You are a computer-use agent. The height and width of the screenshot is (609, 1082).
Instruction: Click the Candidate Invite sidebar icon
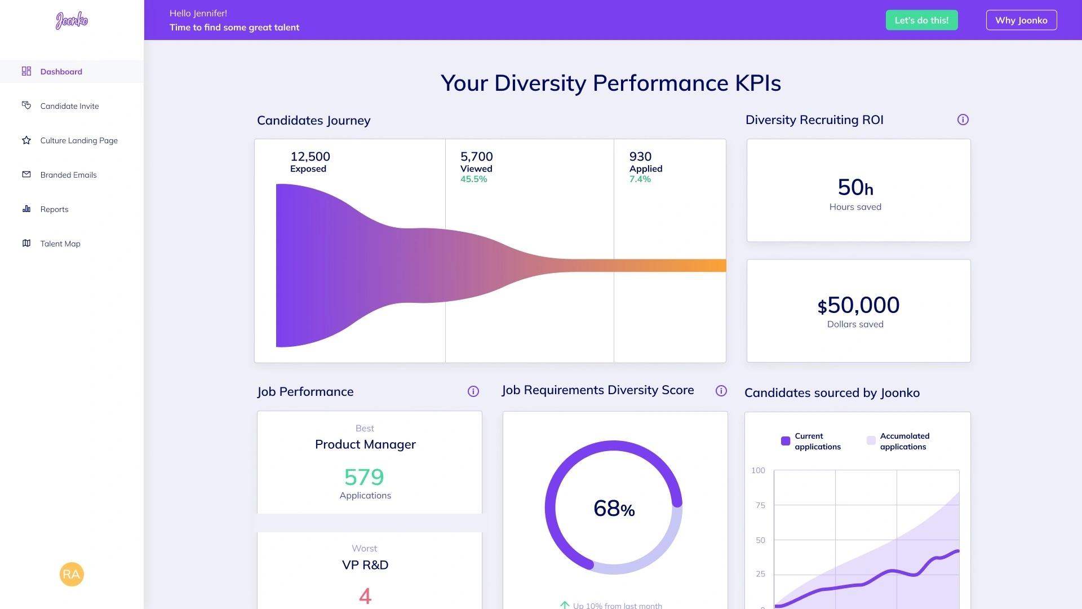pos(26,105)
